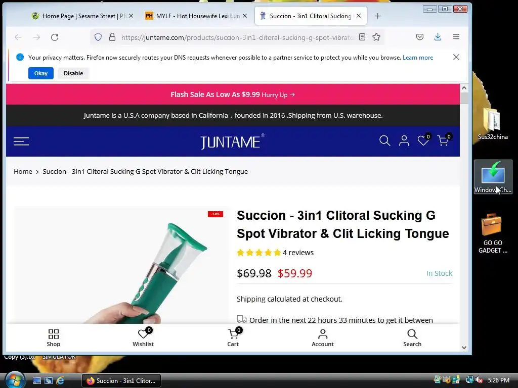The height and width of the screenshot is (388, 518).
Task: Click the URL address bar field
Action: point(236,37)
